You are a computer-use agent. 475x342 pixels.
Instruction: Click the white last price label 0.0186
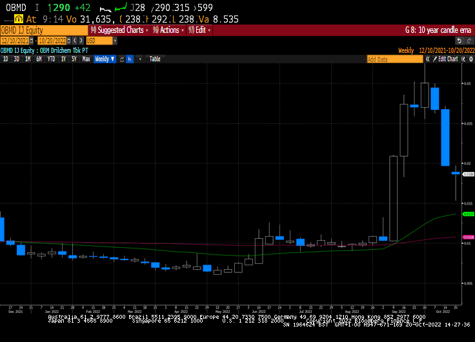(469, 174)
